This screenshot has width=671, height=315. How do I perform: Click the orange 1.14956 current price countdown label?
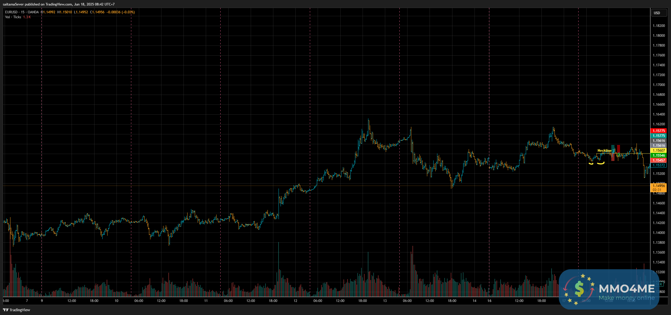click(x=659, y=188)
